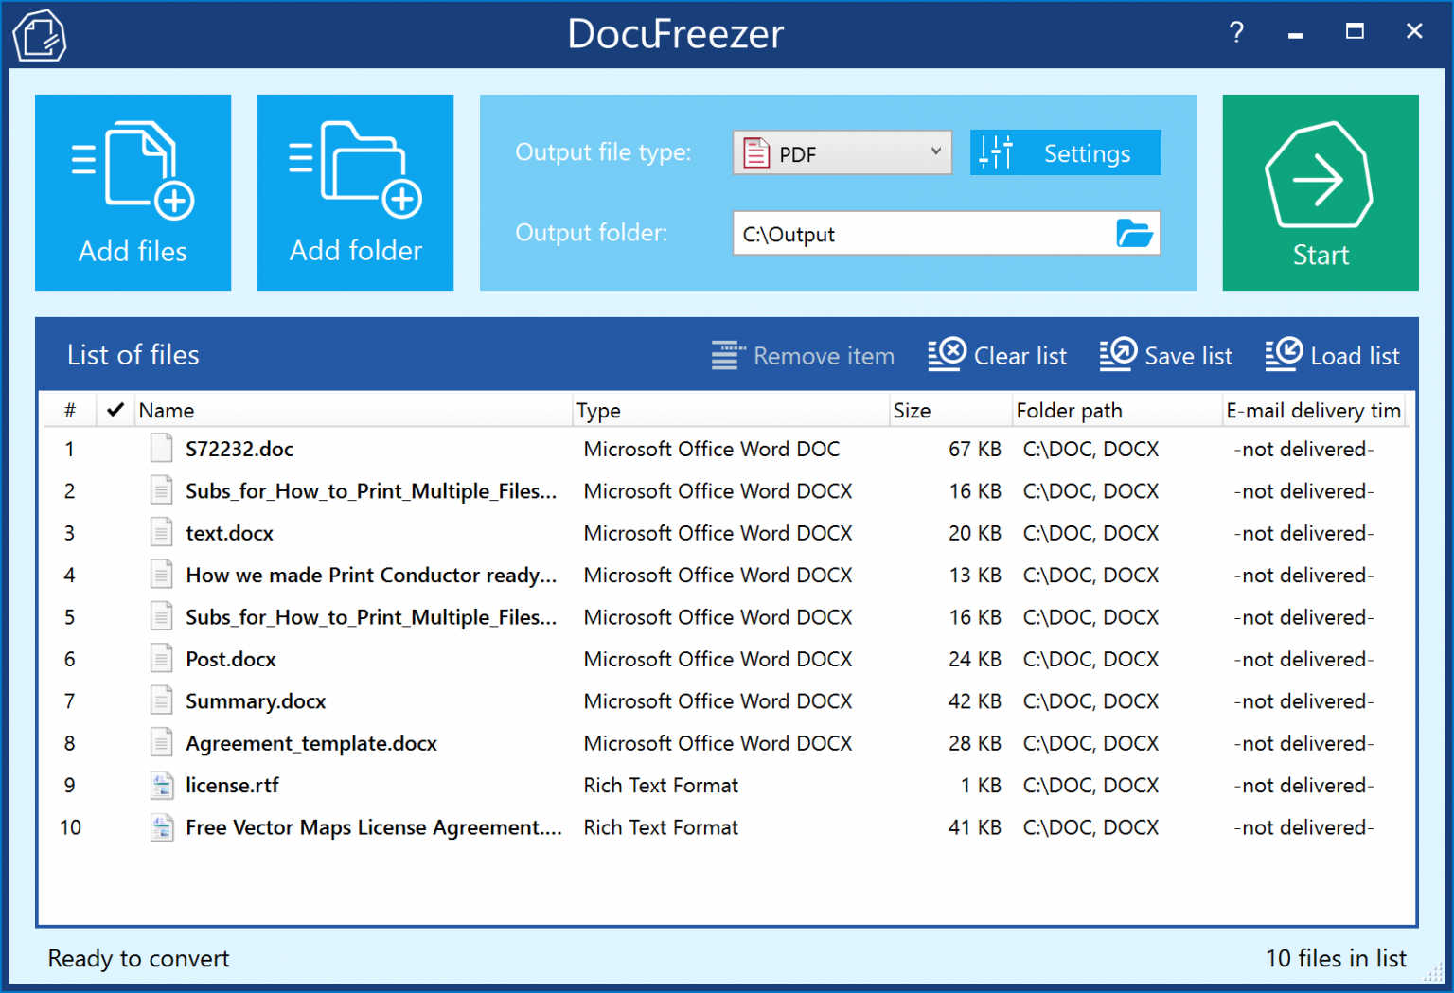Click the DocuFreezer logo icon in title bar
Image resolution: width=1454 pixels, height=993 pixels.
pos(40,35)
